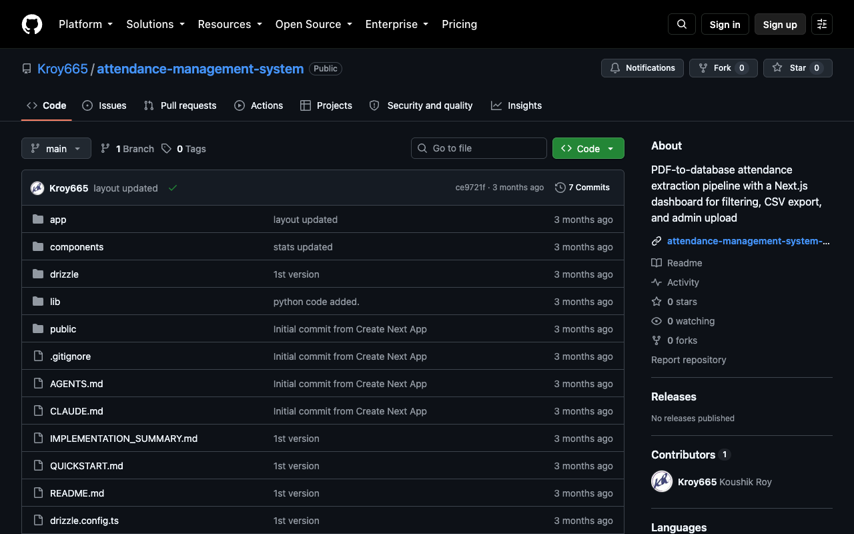
Task: Switch to the Insights tab
Action: tap(516, 105)
